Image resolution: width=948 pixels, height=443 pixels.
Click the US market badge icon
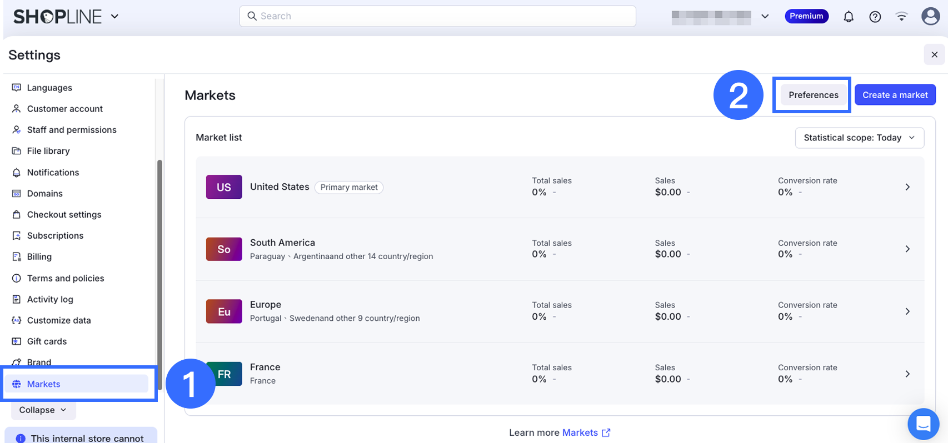224,187
